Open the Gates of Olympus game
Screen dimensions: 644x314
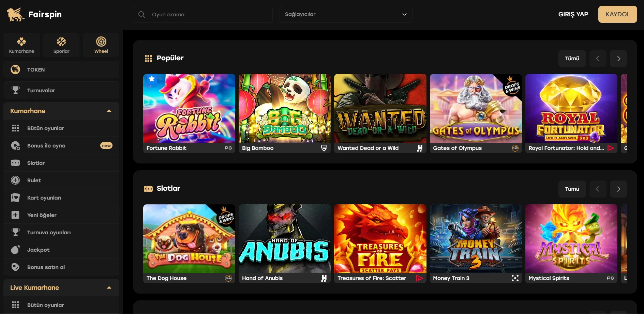click(476, 108)
